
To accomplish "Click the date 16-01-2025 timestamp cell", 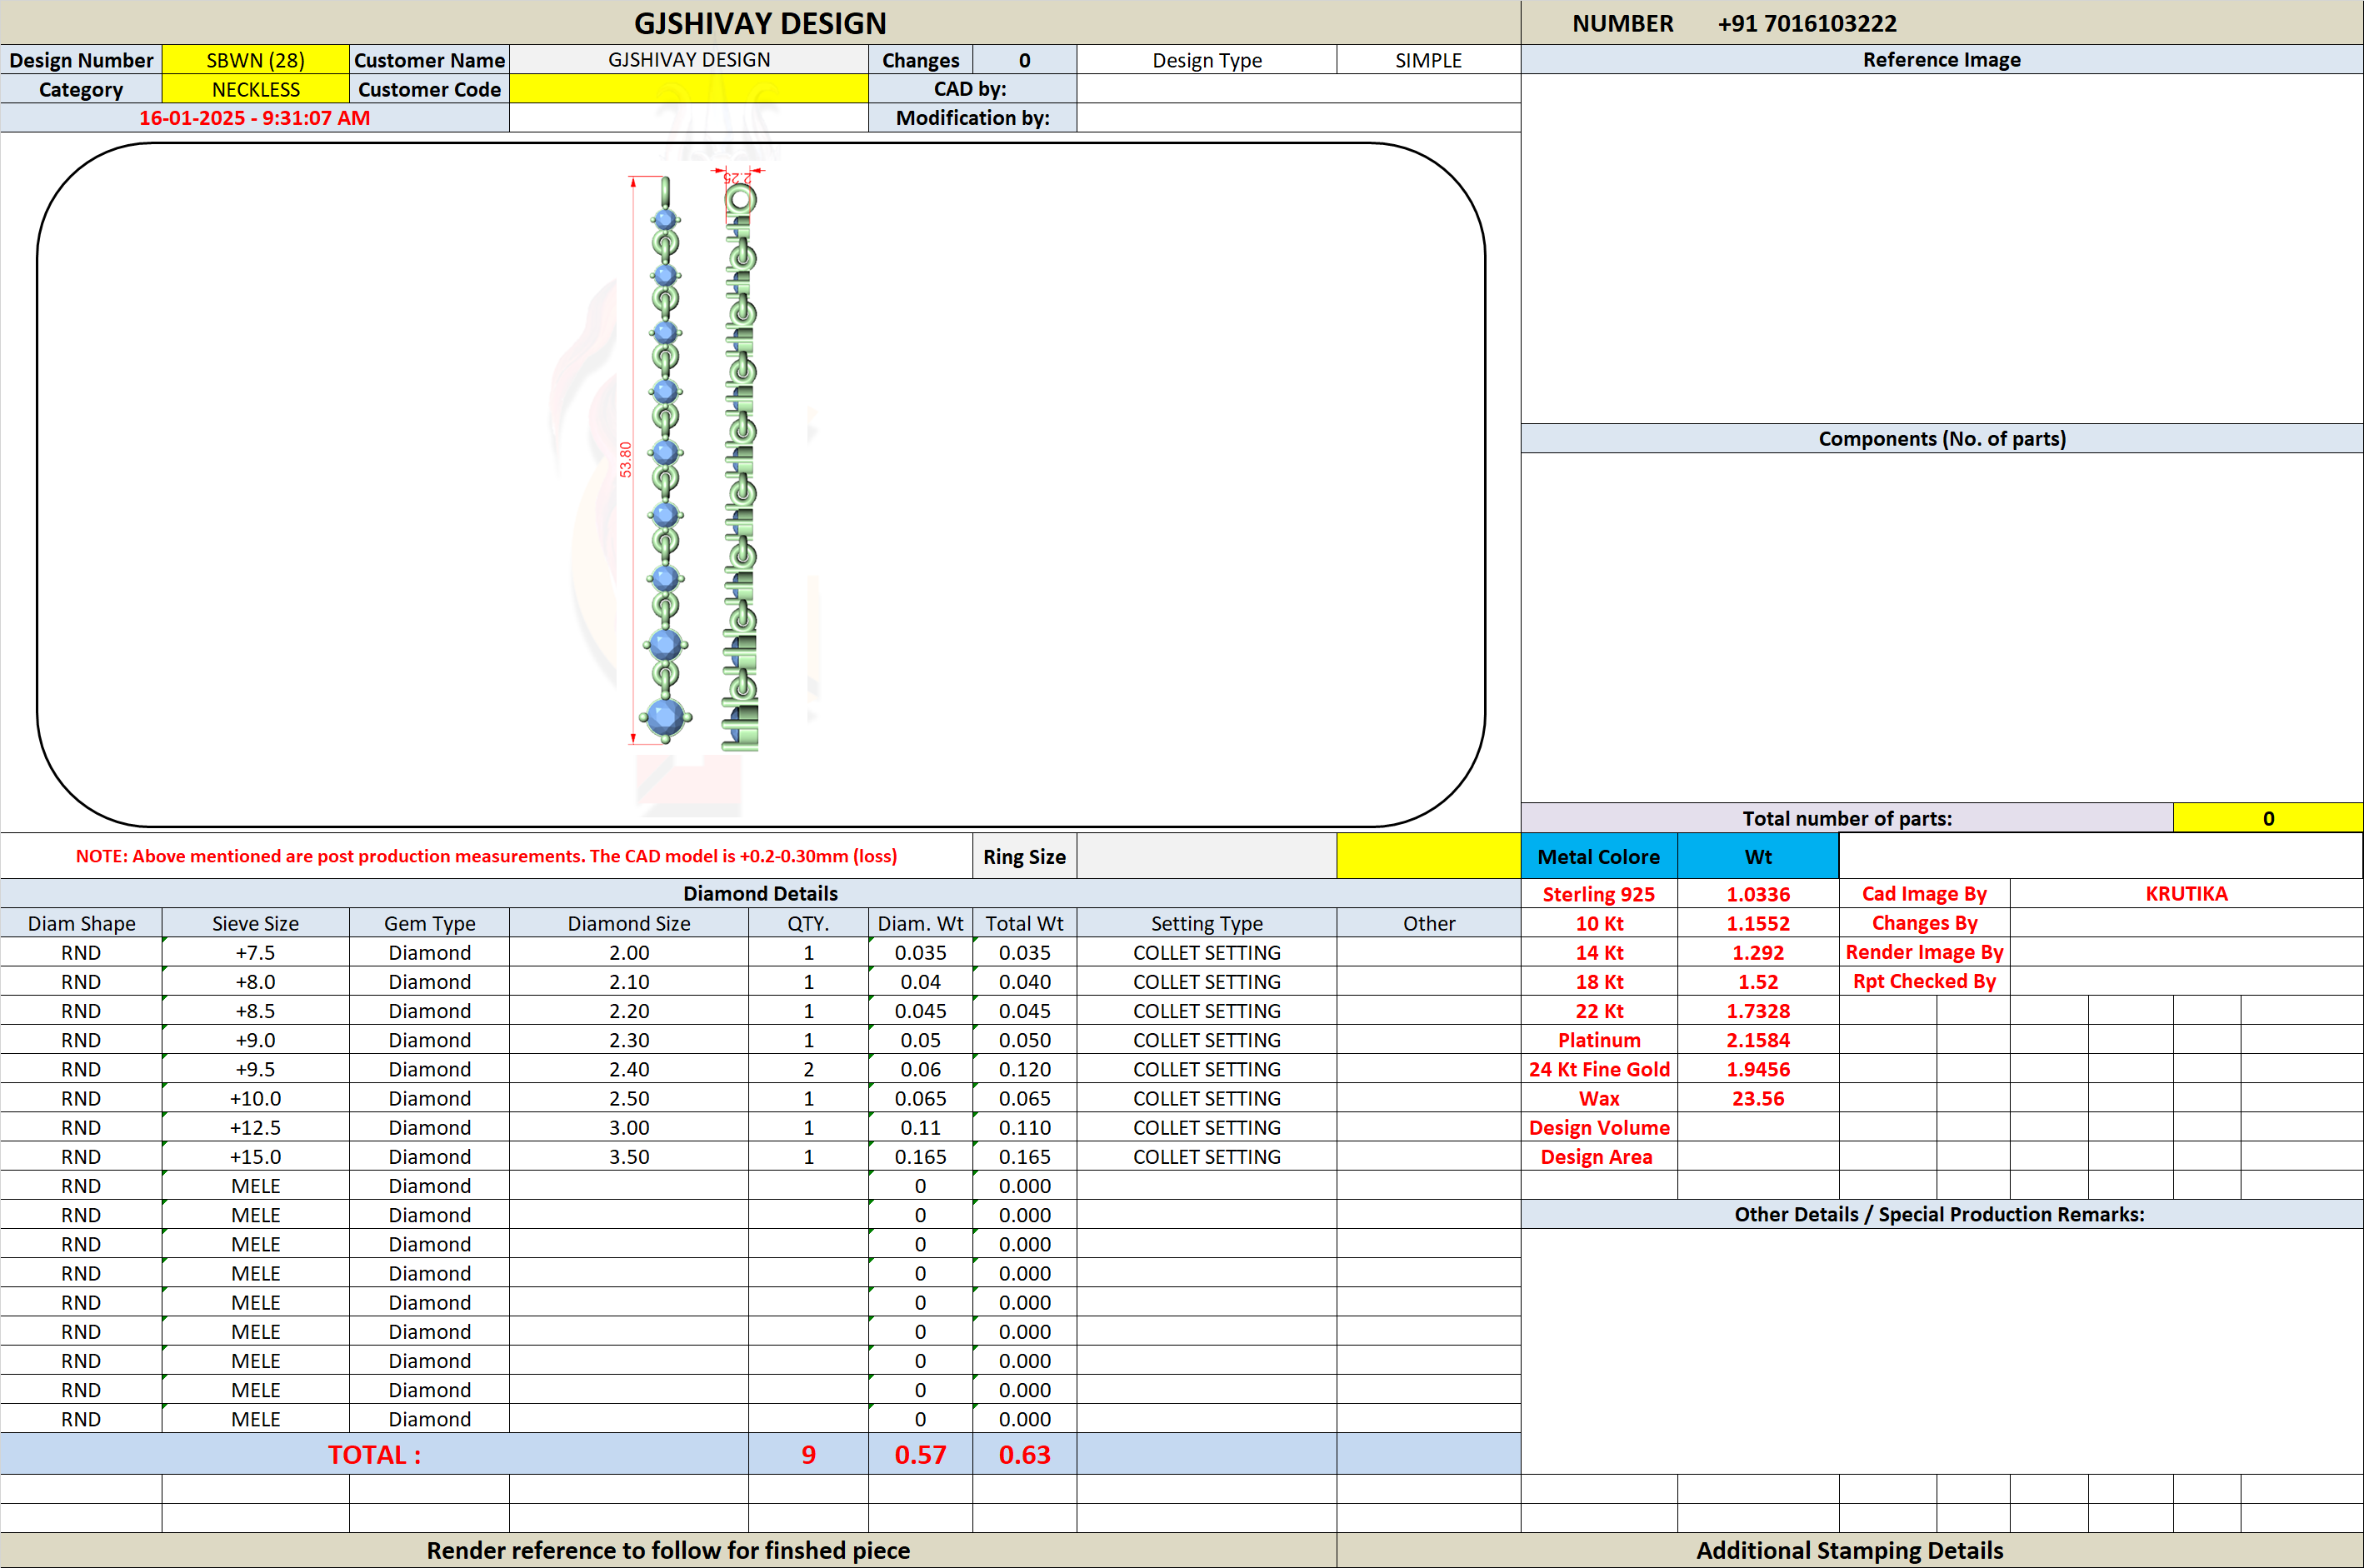I will tap(254, 118).
